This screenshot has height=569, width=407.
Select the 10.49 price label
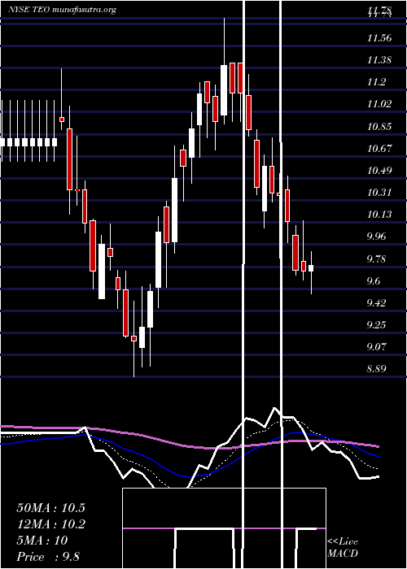click(379, 170)
